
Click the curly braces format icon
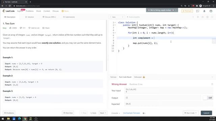pyautogui.click(x=198, y=17)
